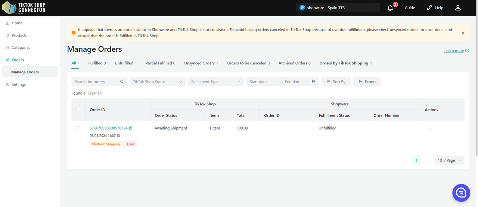Click the TikTok Shop Connector logo
The width and height of the screenshot is (478, 207).
coord(24,8)
